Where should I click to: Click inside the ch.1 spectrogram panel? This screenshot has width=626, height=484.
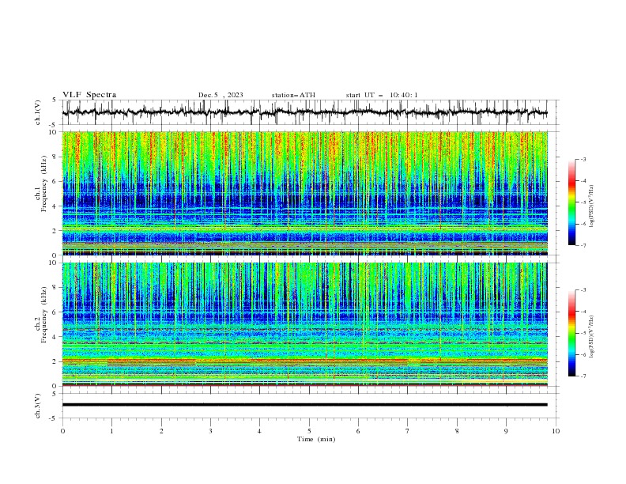pos(304,193)
